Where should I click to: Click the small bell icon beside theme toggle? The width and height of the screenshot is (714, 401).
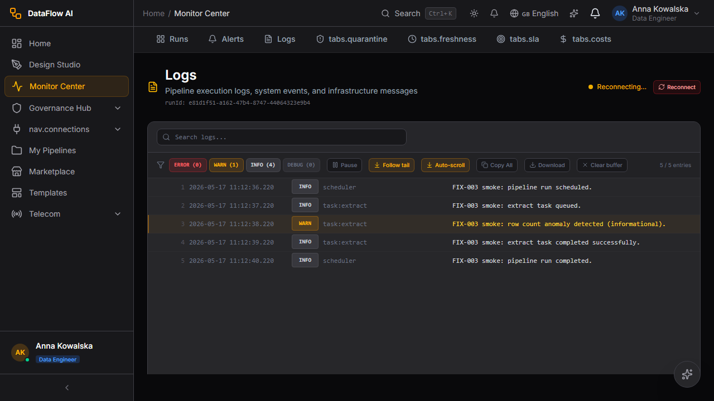point(494,13)
